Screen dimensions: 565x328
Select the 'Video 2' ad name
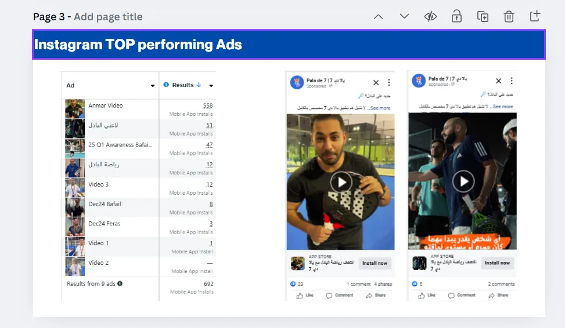(x=98, y=263)
